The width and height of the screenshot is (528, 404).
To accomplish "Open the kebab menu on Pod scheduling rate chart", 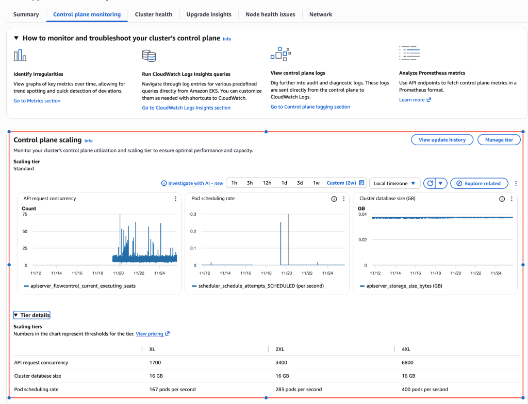I will pyautogui.click(x=344, y=199).
